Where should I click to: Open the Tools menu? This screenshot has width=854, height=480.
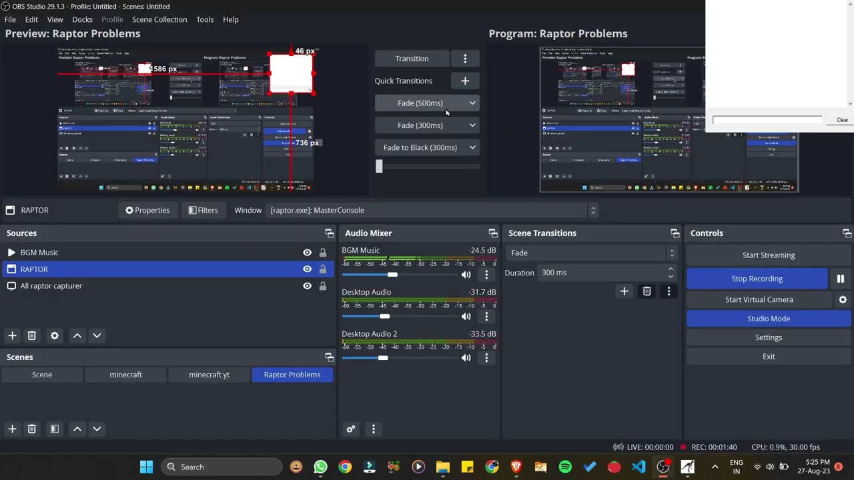[x=205, y=19]
